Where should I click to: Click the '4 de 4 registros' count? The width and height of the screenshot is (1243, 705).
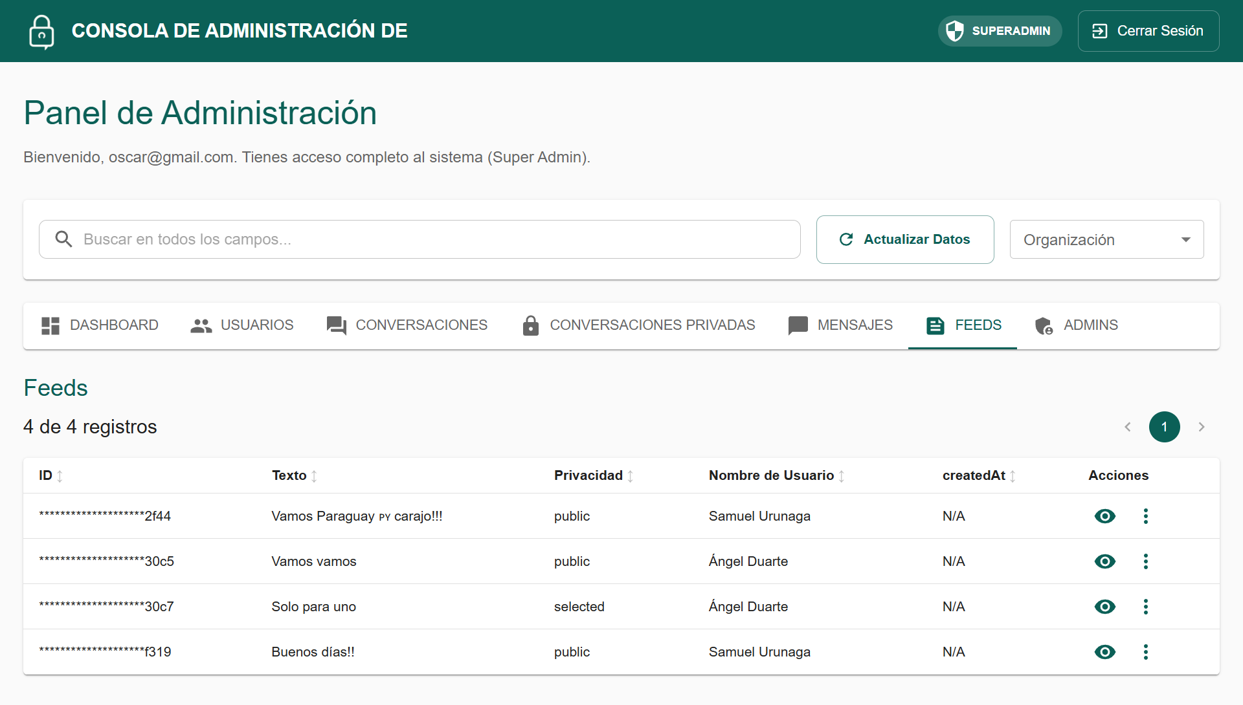pyautogui.click(x=90, y=427)
